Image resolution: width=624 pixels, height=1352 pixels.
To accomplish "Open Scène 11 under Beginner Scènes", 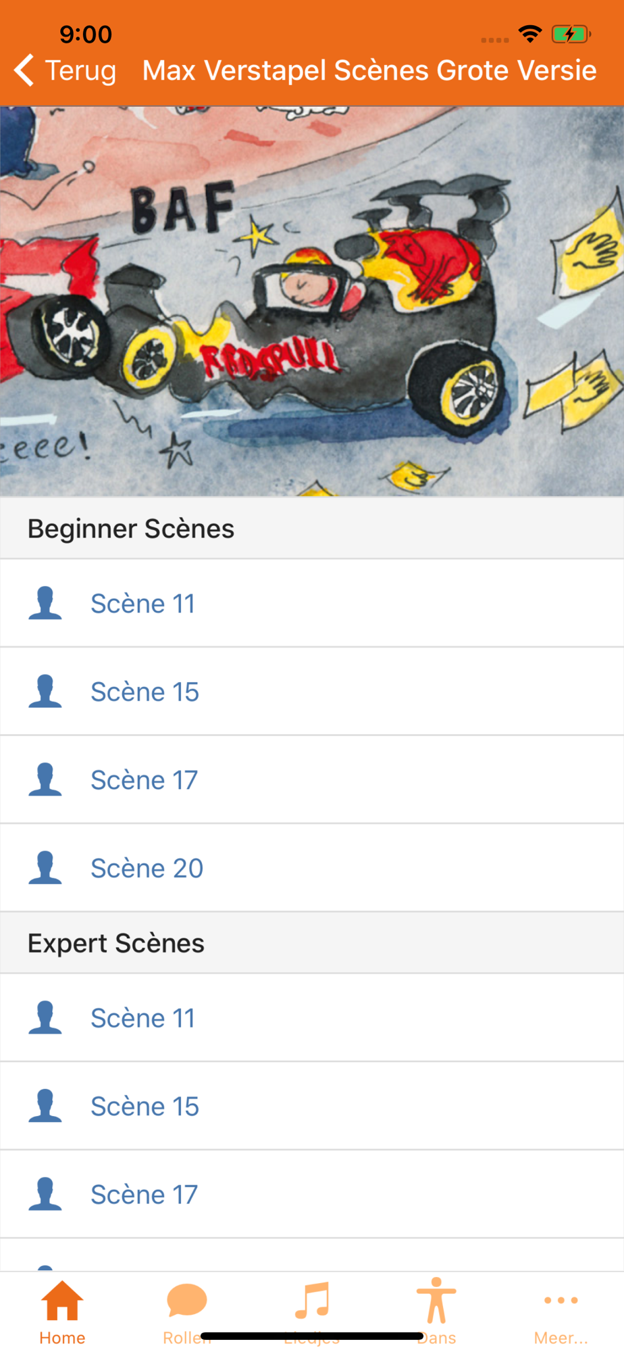I will coord(143,604).
